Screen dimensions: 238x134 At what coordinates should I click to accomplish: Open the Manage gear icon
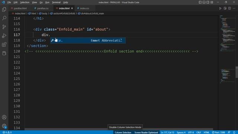4,126
